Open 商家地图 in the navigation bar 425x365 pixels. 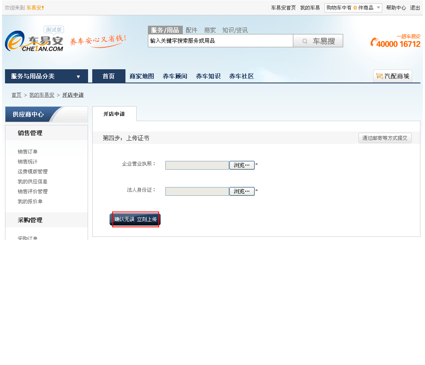pyautogui.click(x=142, y=76)
